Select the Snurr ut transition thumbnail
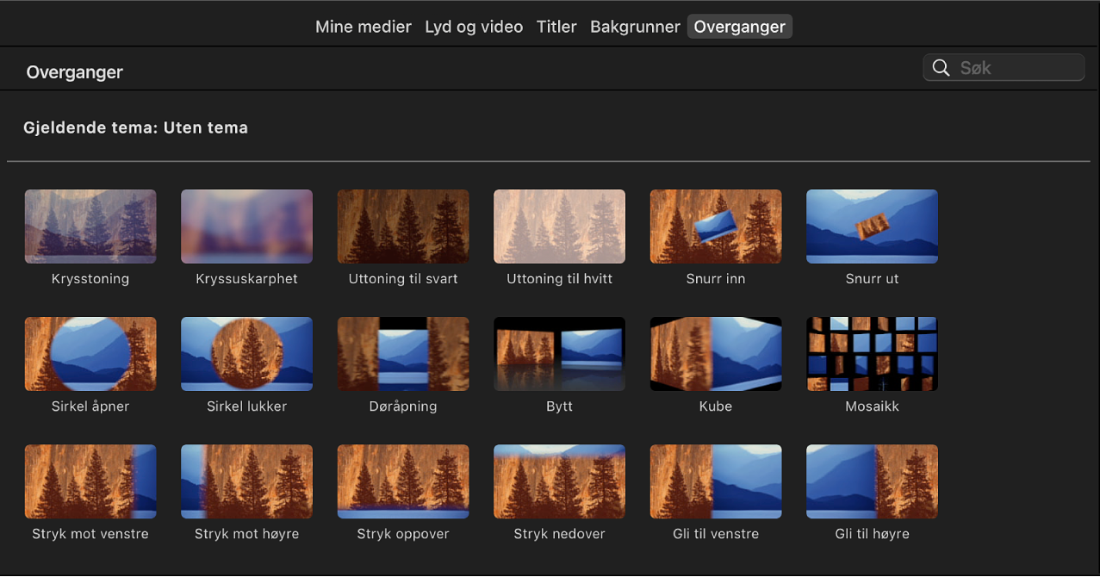 tap(872, 226)
